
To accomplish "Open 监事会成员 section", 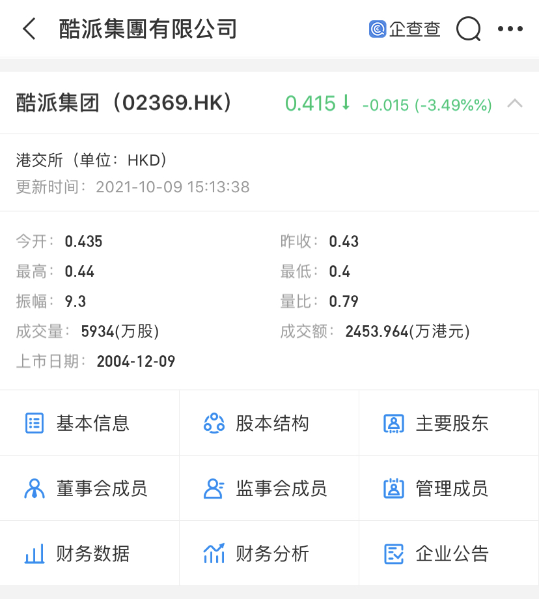I will (x=269, y=488).
